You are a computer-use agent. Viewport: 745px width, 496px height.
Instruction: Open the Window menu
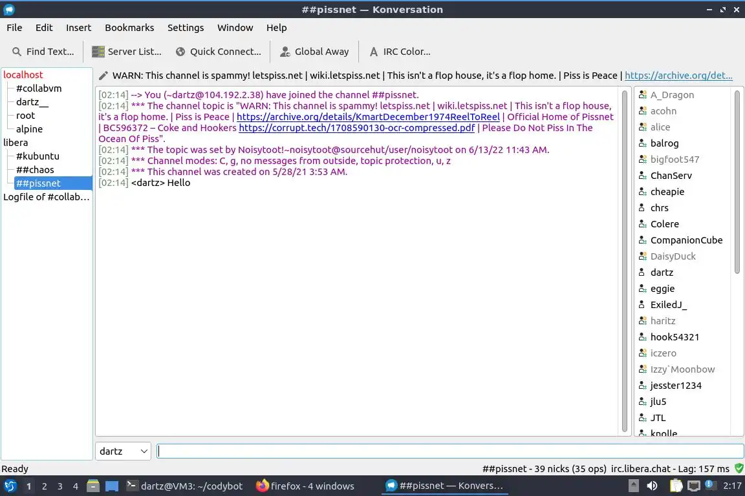point(235,28)
